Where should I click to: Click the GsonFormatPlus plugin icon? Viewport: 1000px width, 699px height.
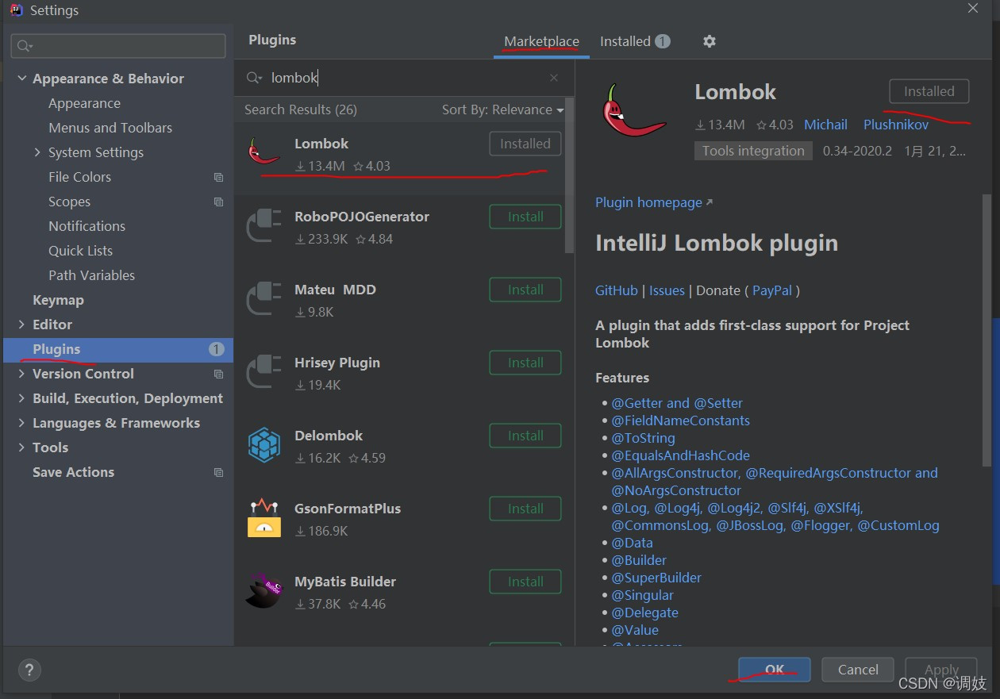263,517
